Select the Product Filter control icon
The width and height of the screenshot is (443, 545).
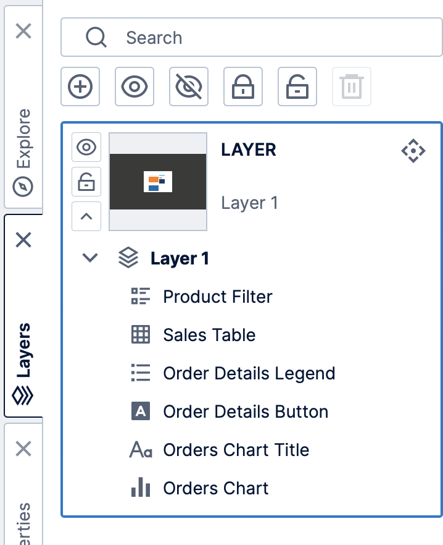(x=140, y=297)
